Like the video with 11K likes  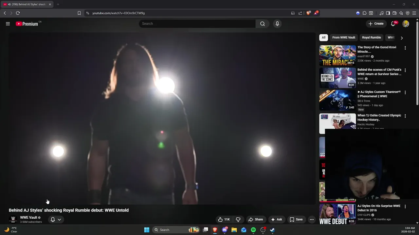(x=224, y=219)
